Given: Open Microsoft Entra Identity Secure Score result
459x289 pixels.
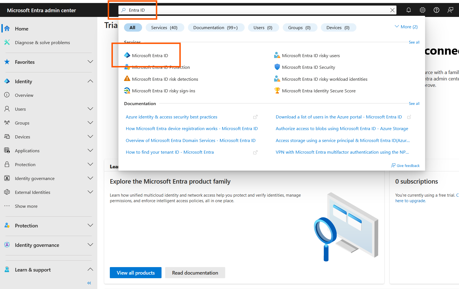Looking at the screenshot, I should point(319,91).
